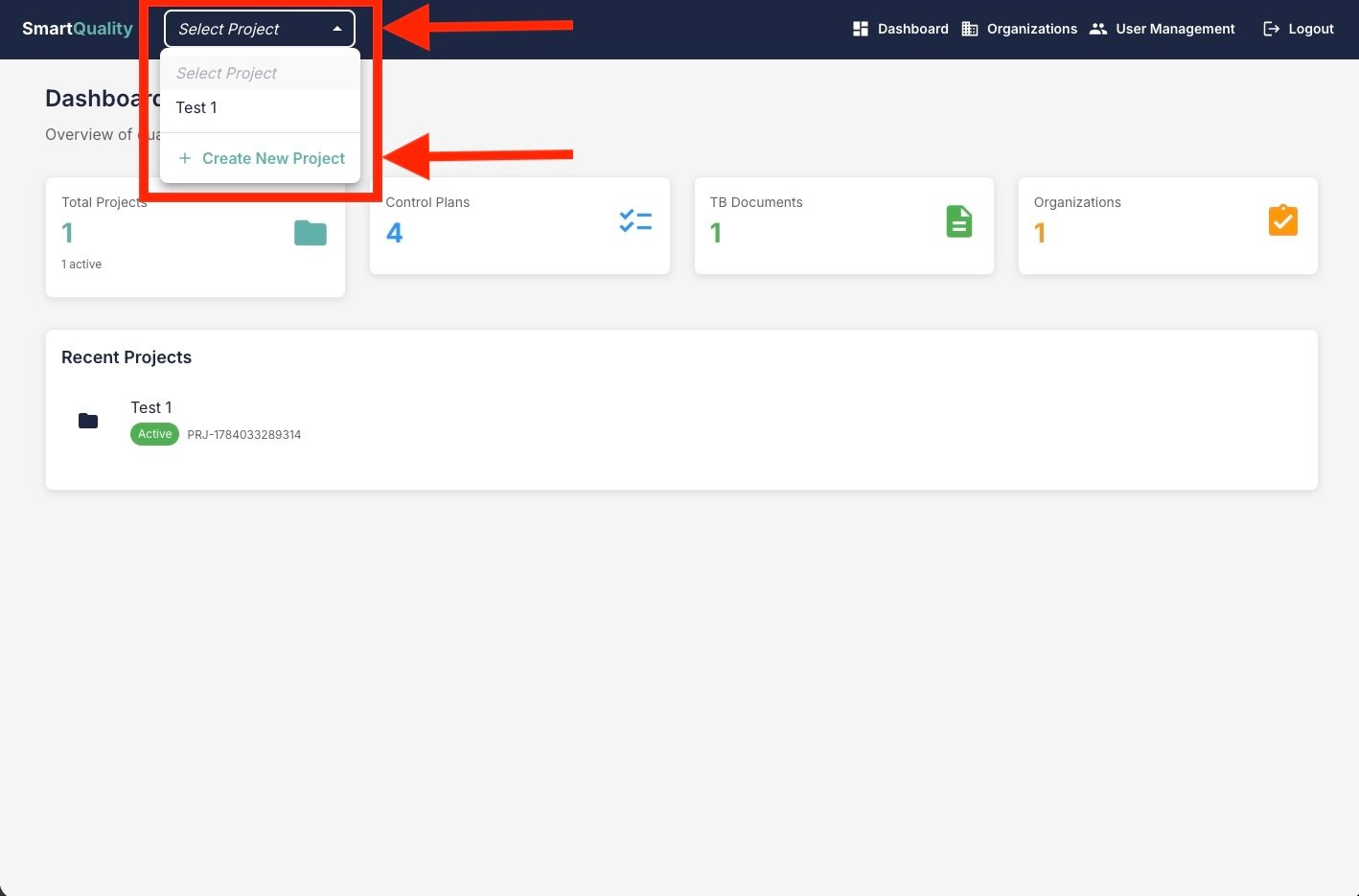
Task: Pick the greyed Select Project placeholder option
Action: tap(260, 73)
